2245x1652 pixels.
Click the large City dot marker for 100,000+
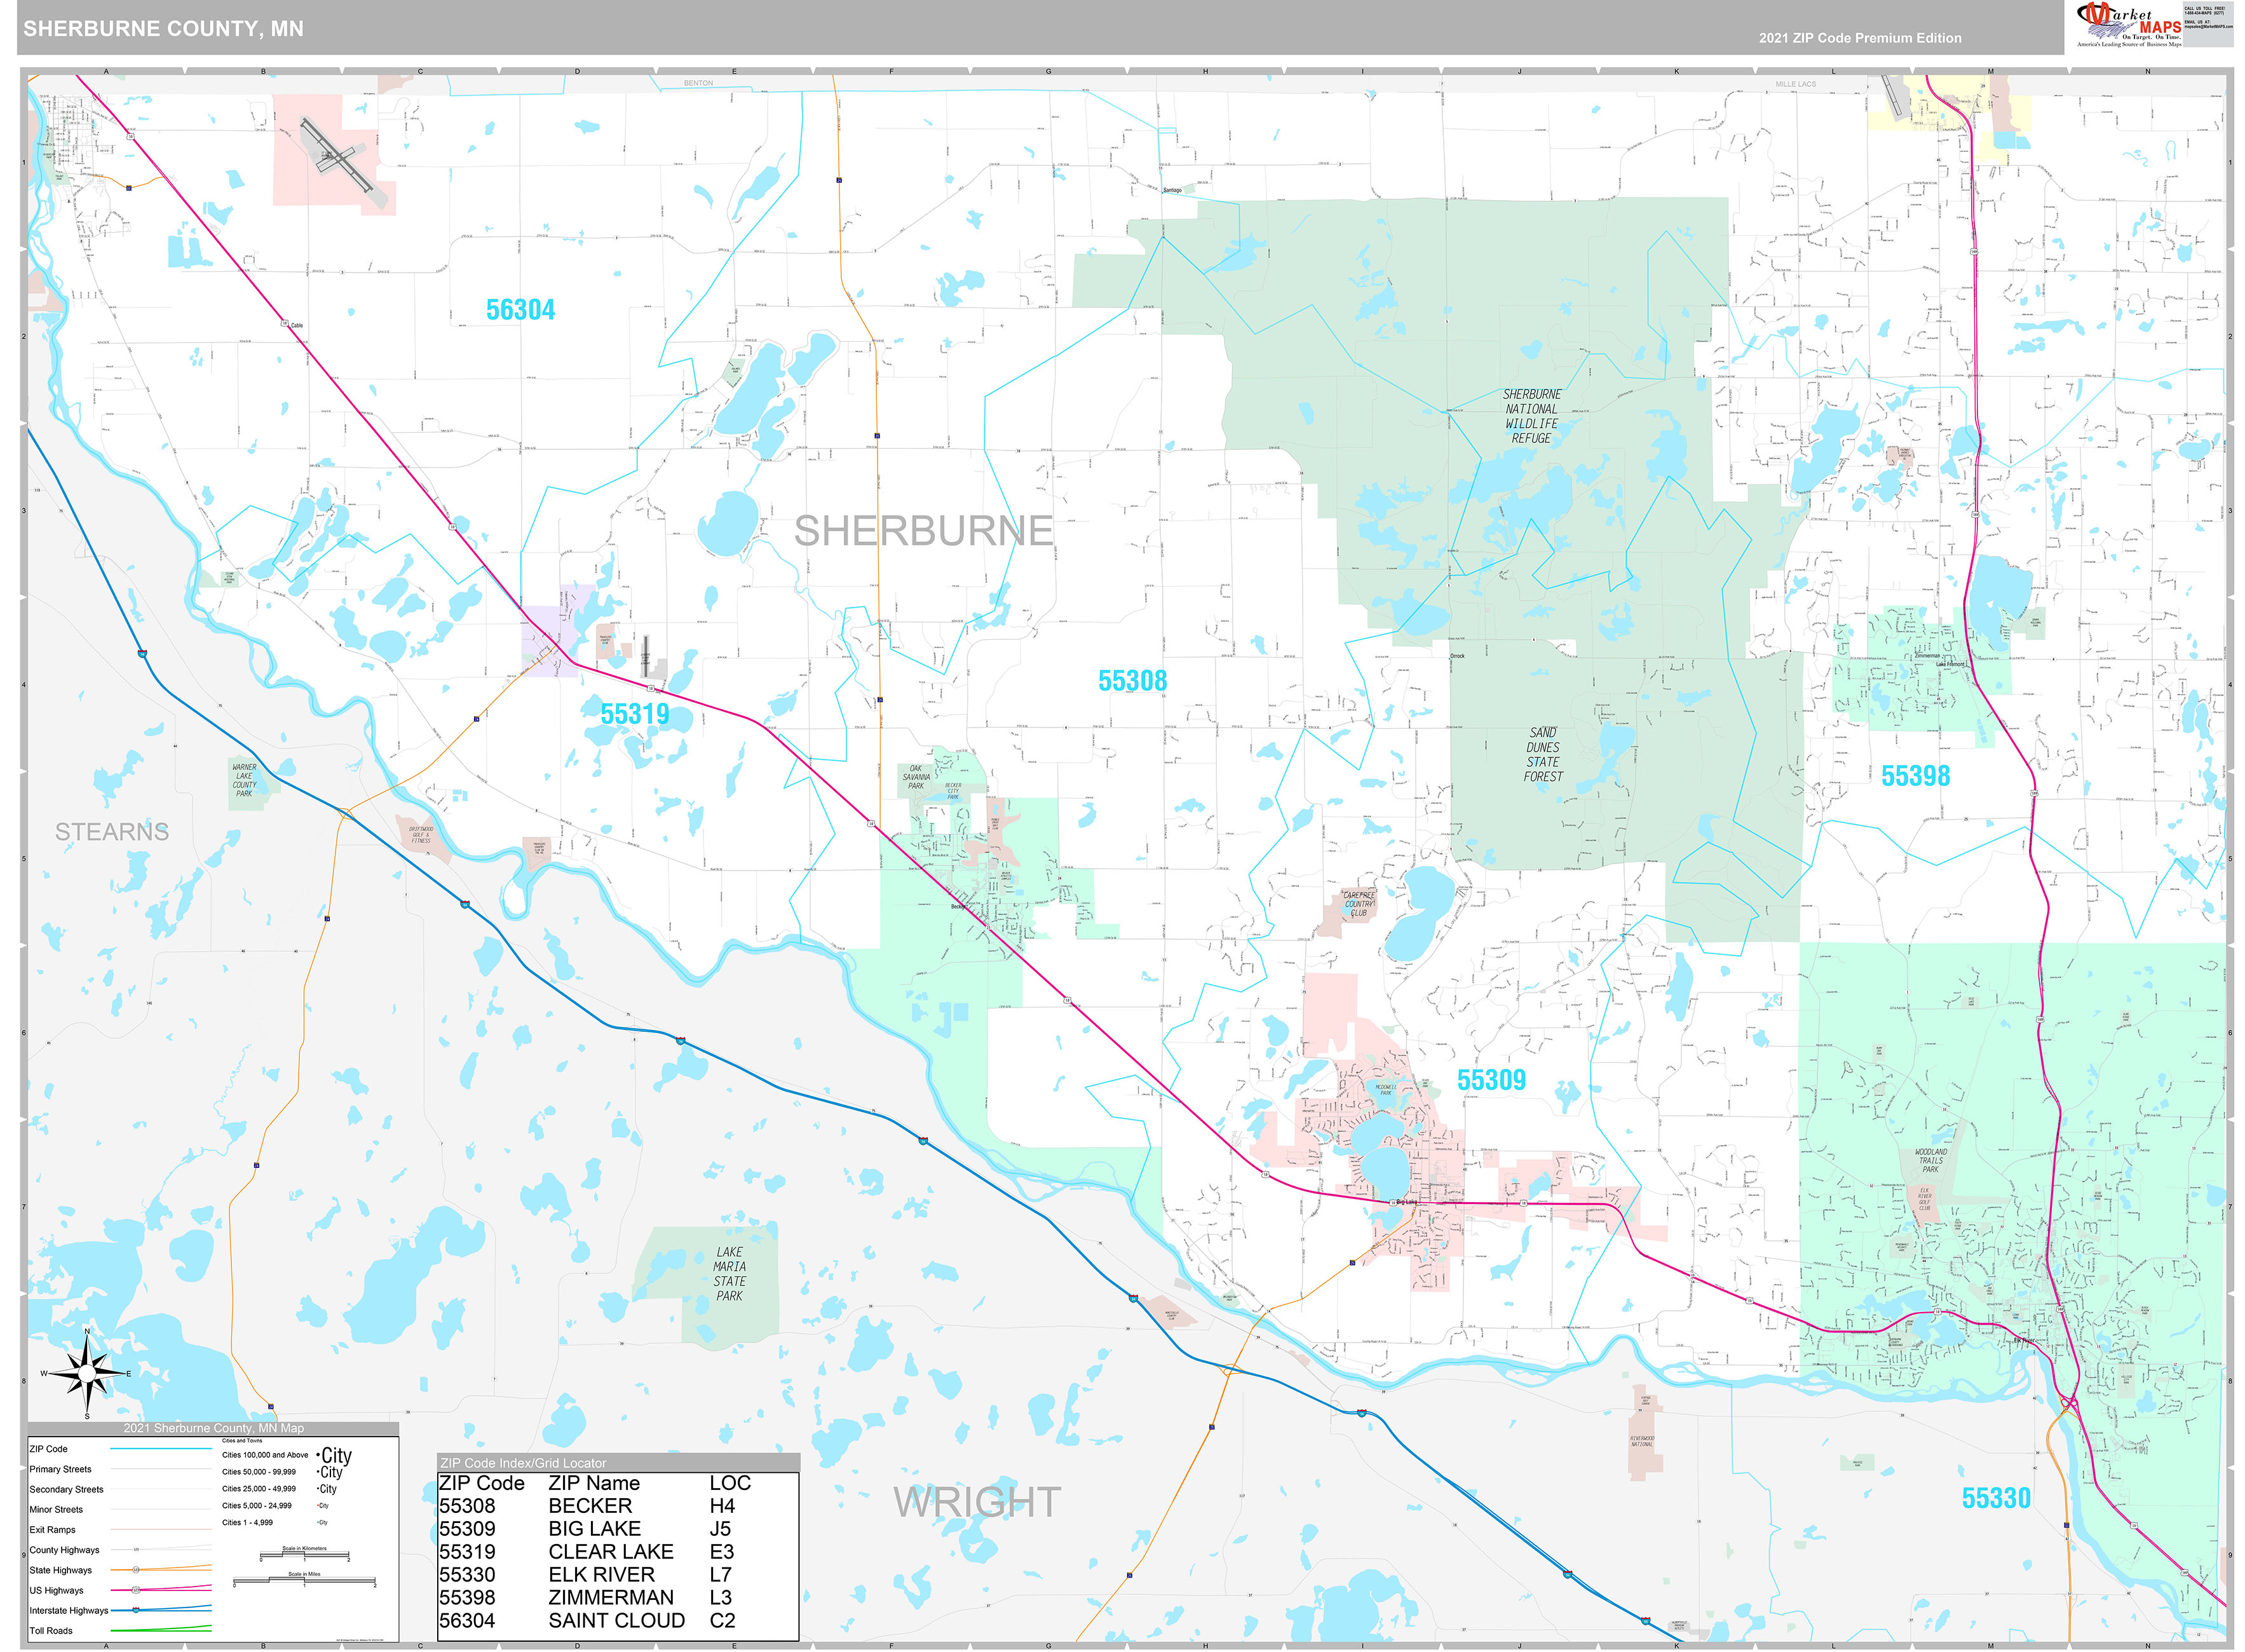click(319, 1455)
